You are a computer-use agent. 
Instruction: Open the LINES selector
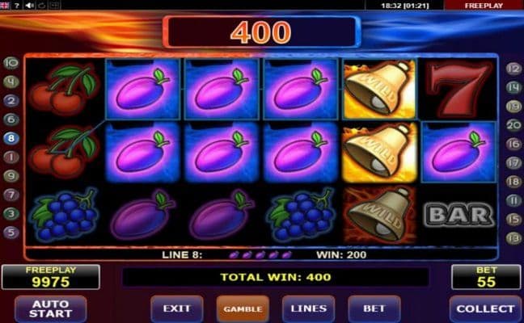(308, 309)
